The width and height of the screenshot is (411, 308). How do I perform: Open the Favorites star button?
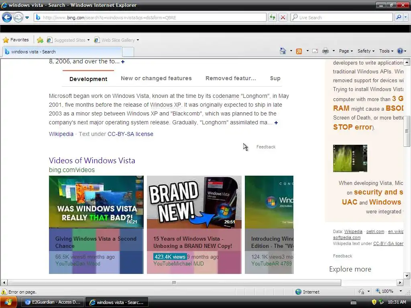pyautogui.click(x=16, y=40)
